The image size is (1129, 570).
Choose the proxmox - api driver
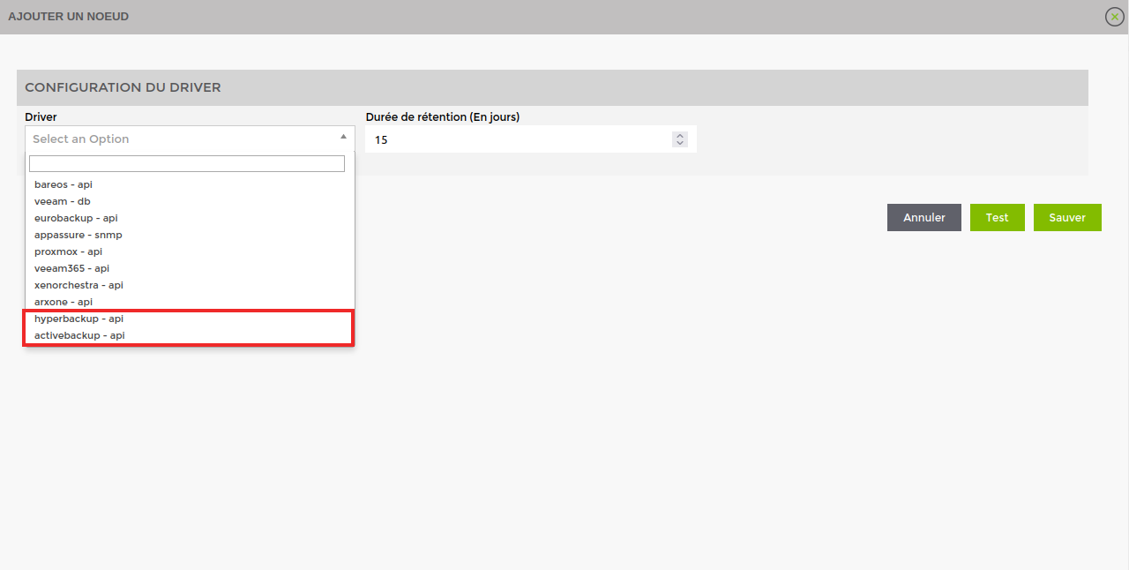68,251
